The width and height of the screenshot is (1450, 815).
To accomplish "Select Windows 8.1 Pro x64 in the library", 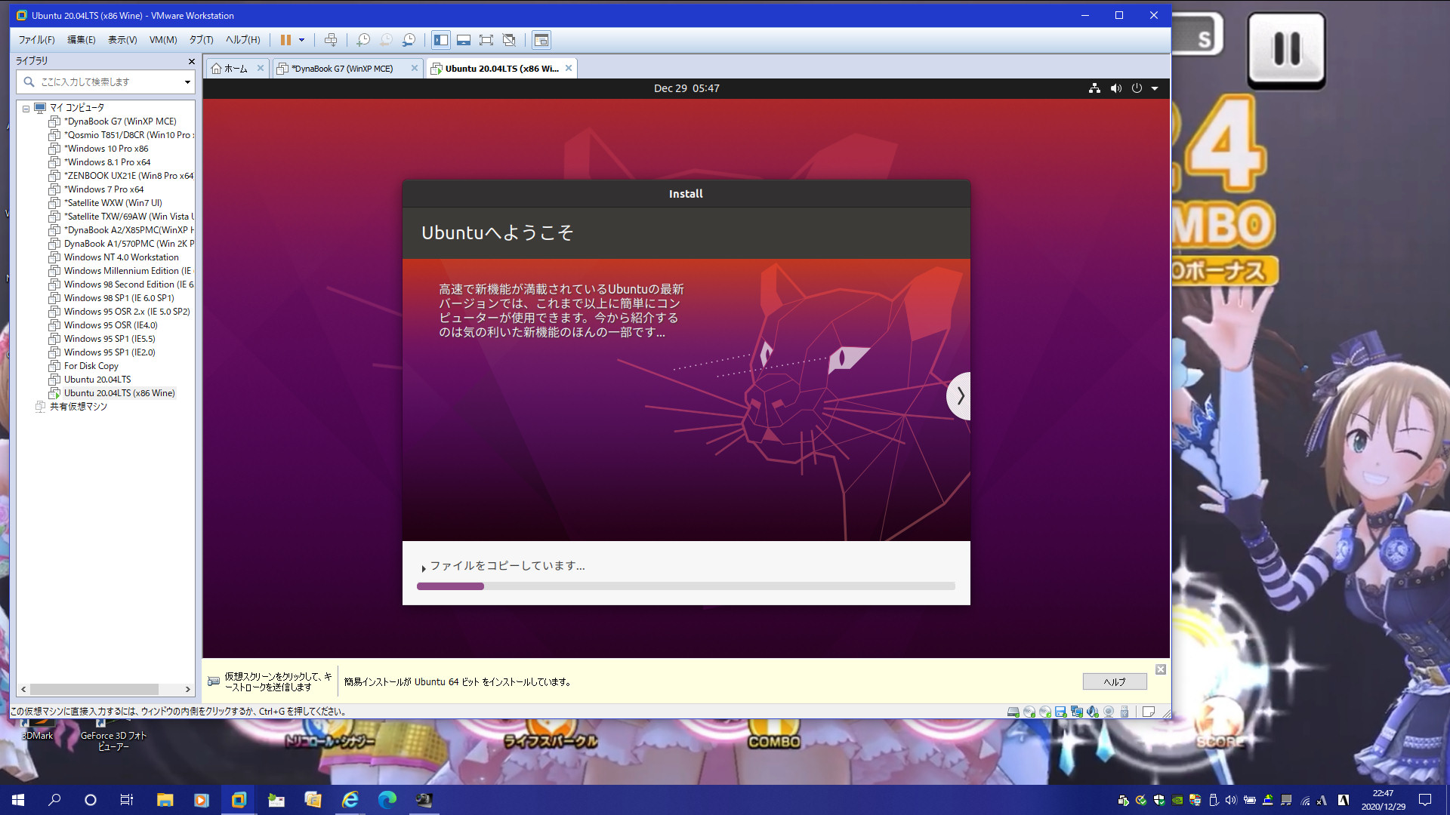I will coord(106,162).
